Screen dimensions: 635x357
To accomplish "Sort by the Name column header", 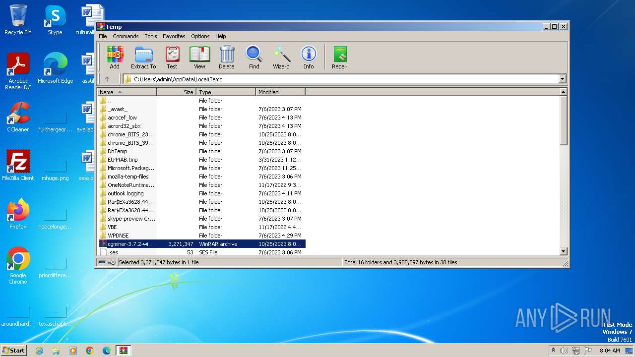I will pos(127,92).
